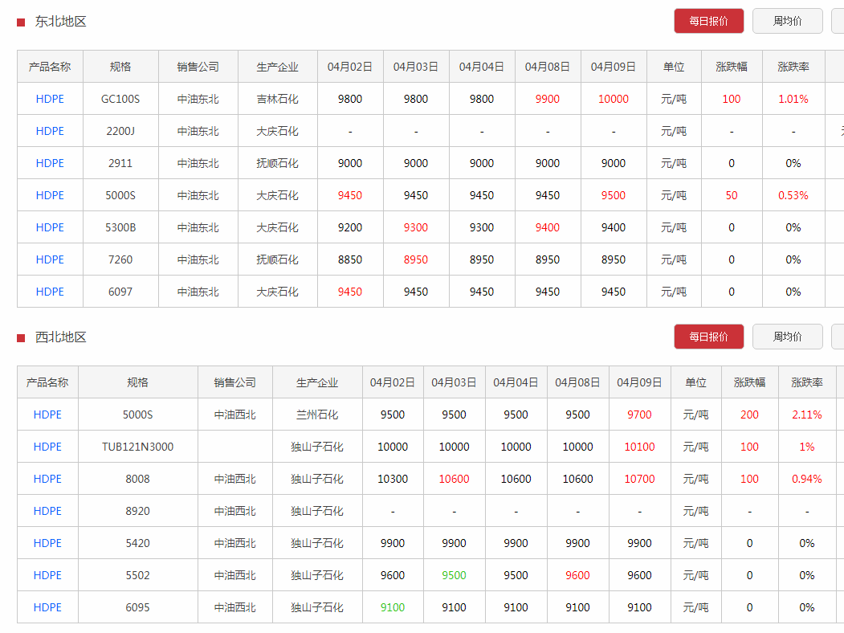
Task: Click the red 200 change value
Action: [x=749, y=415]
